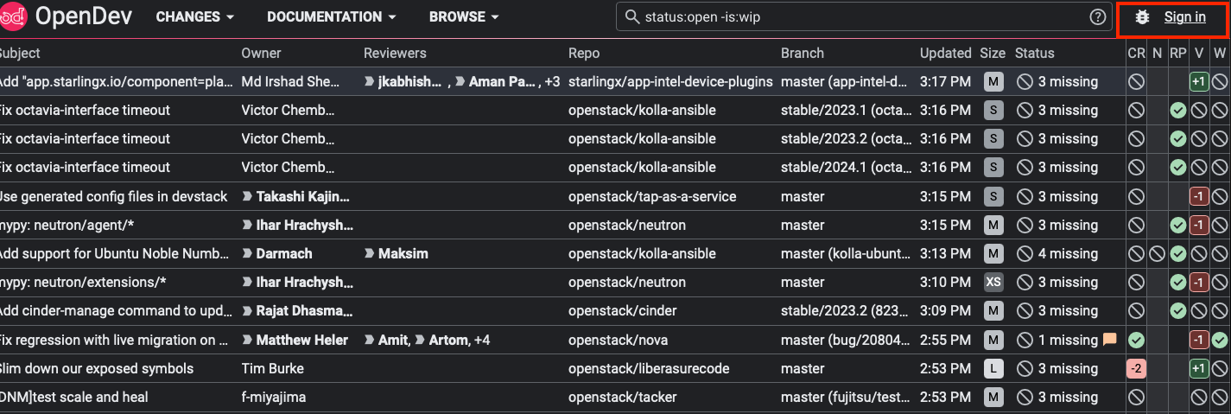Click reviewer Artom in nova row

point(448,341)
